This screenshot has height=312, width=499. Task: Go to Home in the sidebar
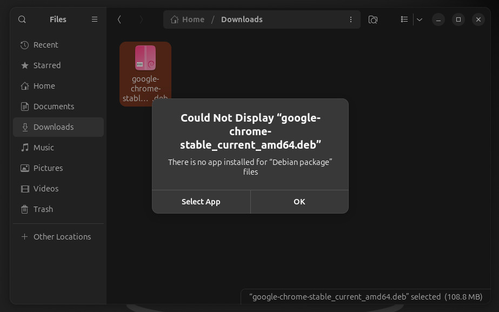coord(58,86)
